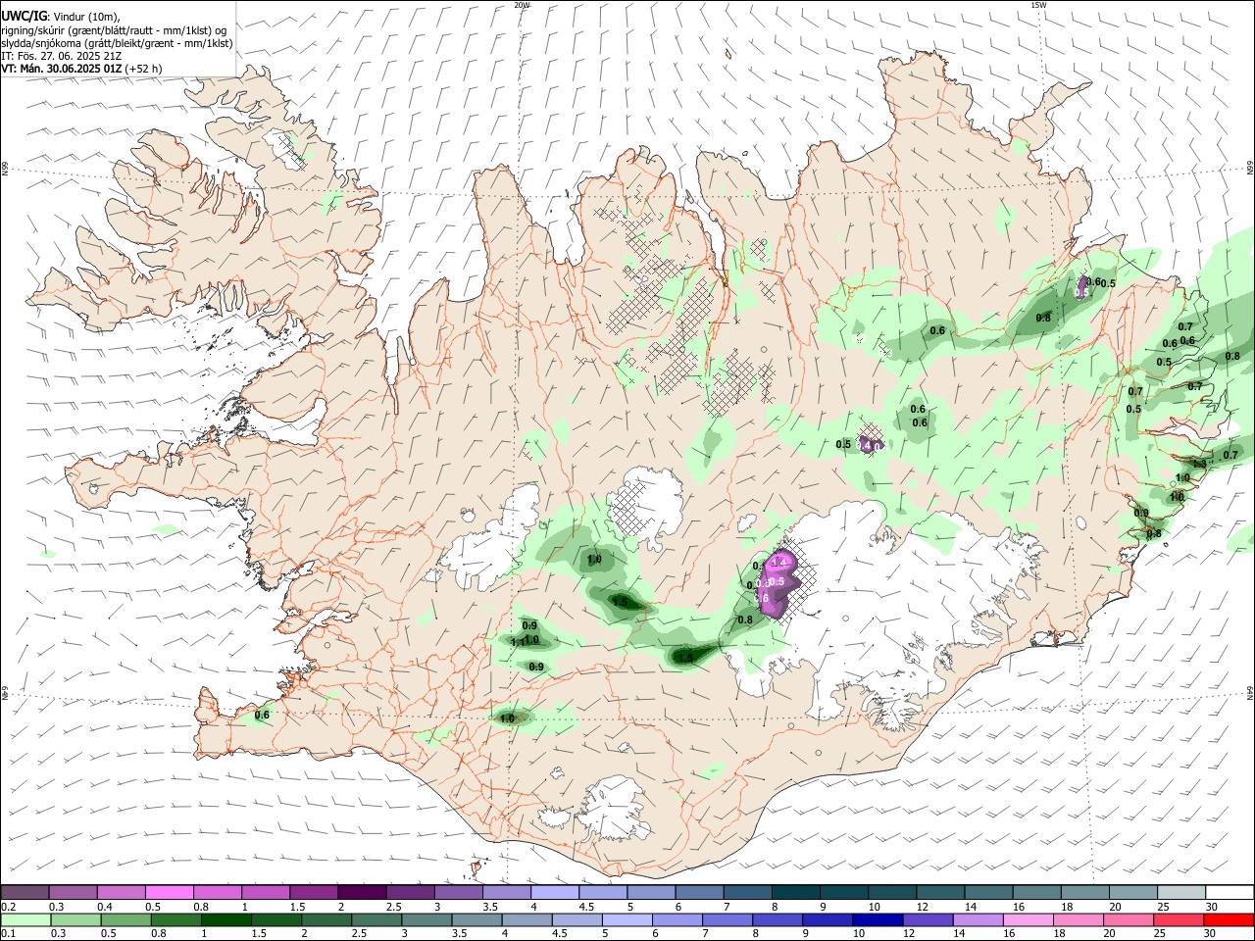Image resolution: width=1255 pixels, height=941 pixels.
Task: Select the light pink swatch between 16 and 18, lower row
Action: pos(1029,919)
